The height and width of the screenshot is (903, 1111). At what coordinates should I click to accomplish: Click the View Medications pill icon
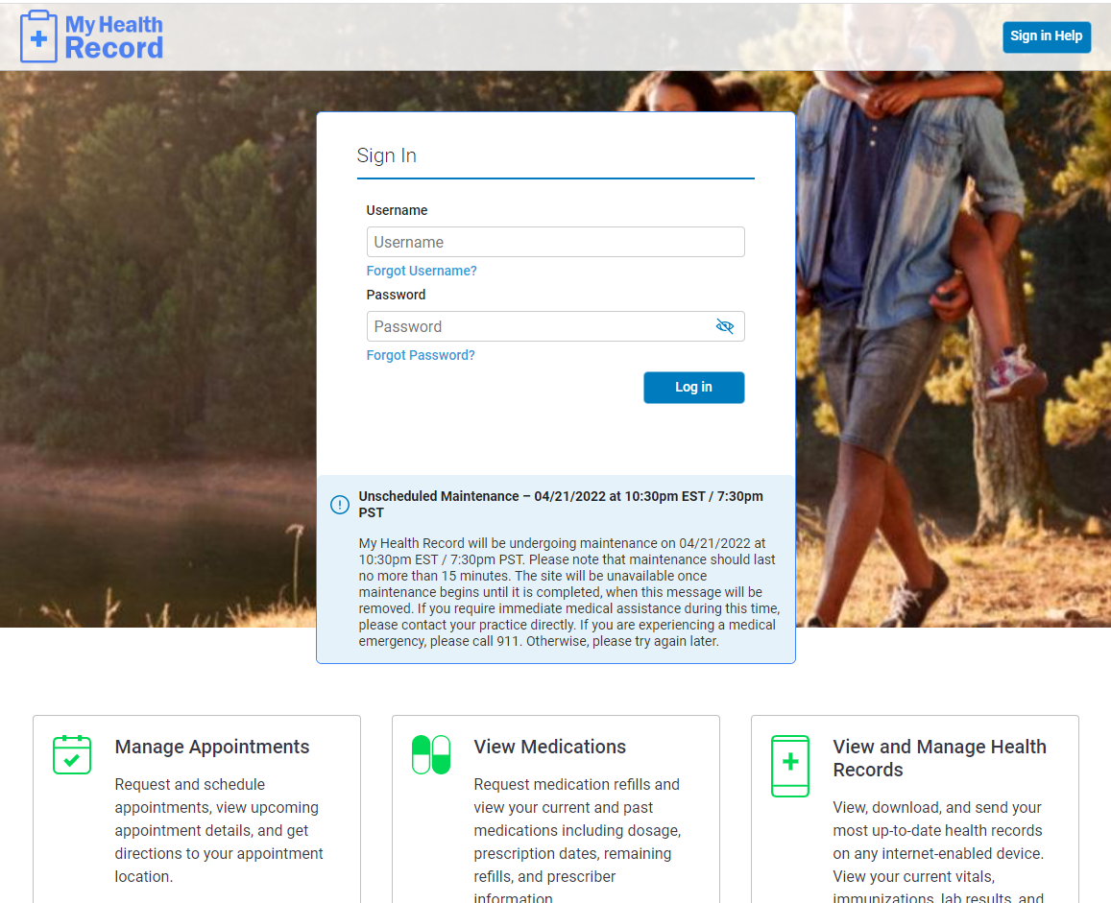431,754
